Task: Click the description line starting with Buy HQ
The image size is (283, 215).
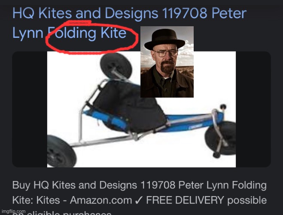Action: tap(139, 185)
